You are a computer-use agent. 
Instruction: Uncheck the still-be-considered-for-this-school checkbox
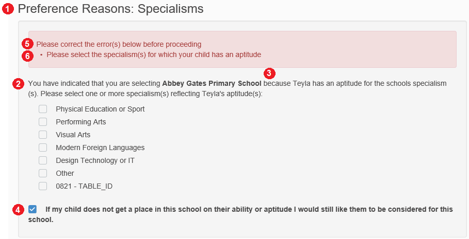(33, 209)
